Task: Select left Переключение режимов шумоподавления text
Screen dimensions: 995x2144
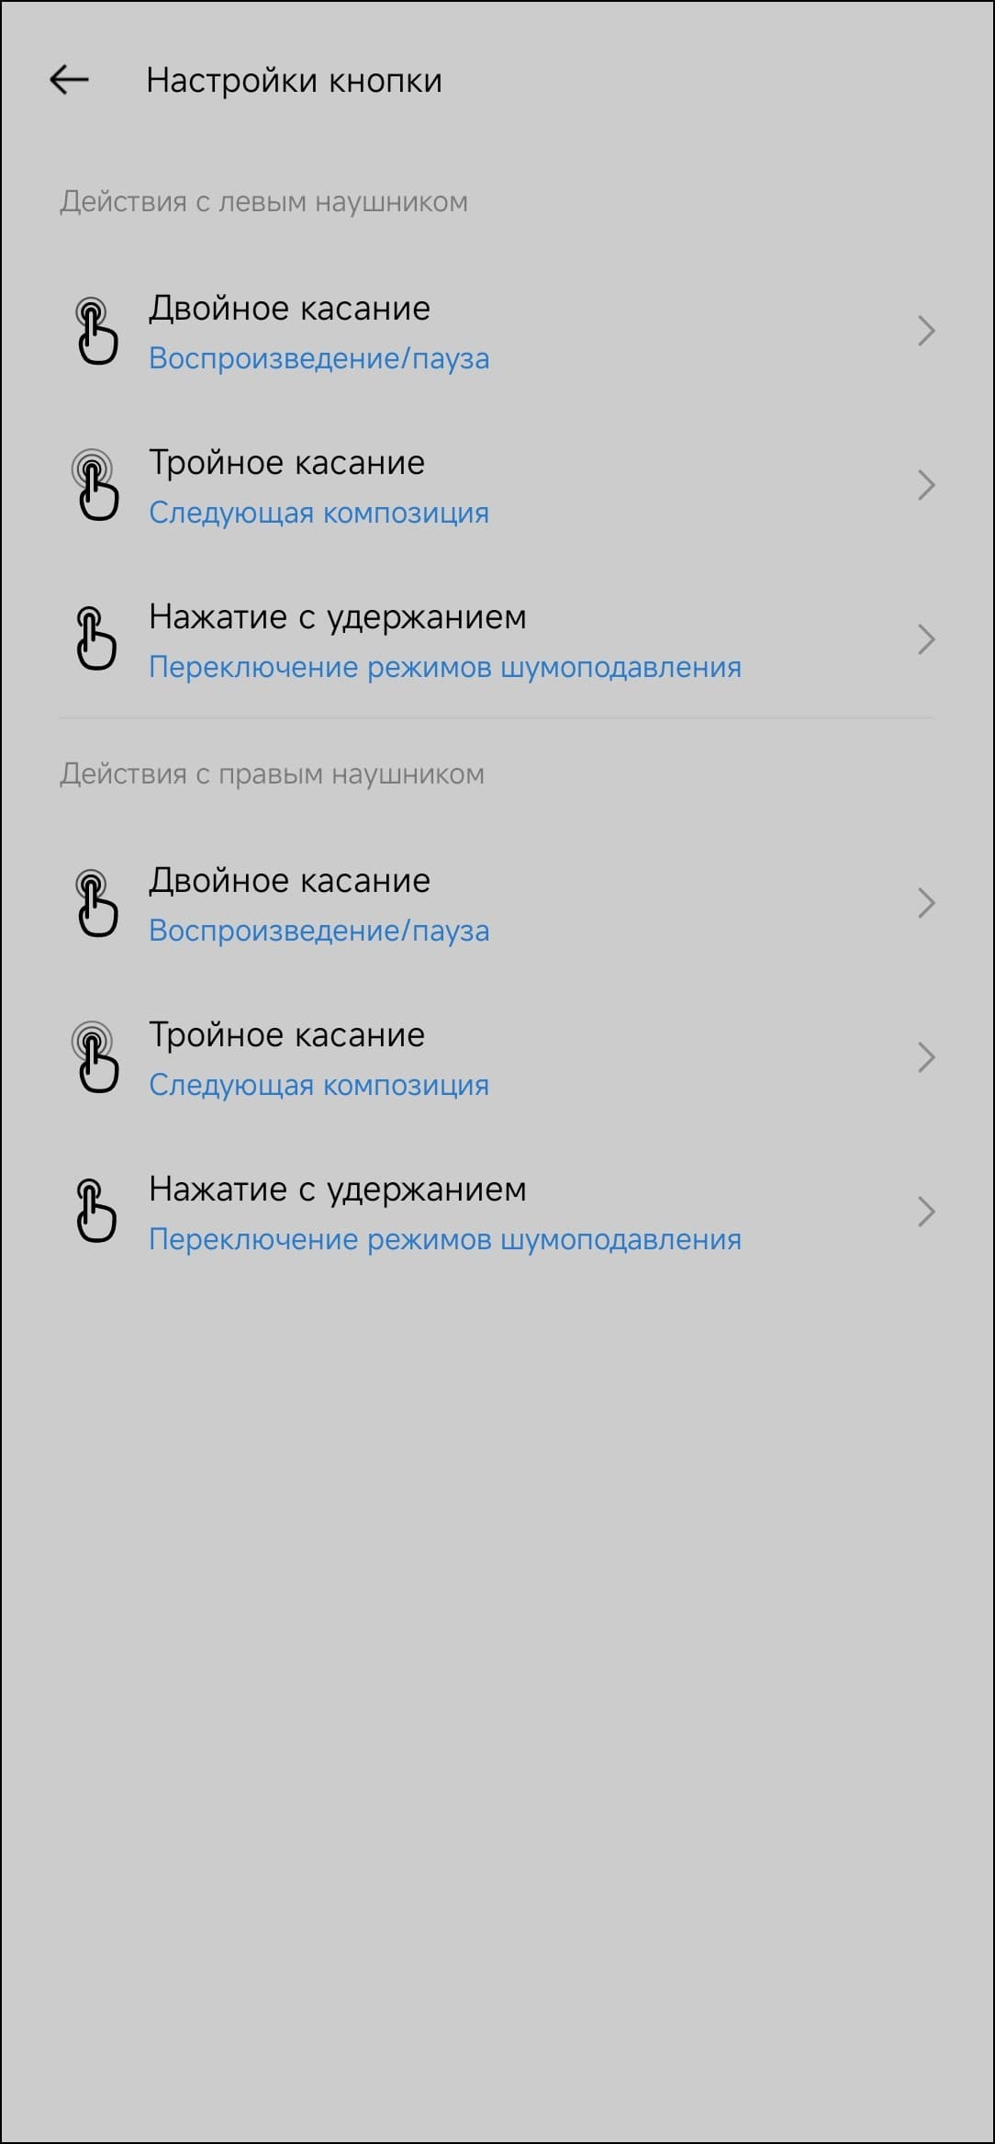Action: tap(445, 667)
